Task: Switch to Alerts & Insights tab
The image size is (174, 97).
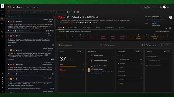Action: [x=87, y=28]
